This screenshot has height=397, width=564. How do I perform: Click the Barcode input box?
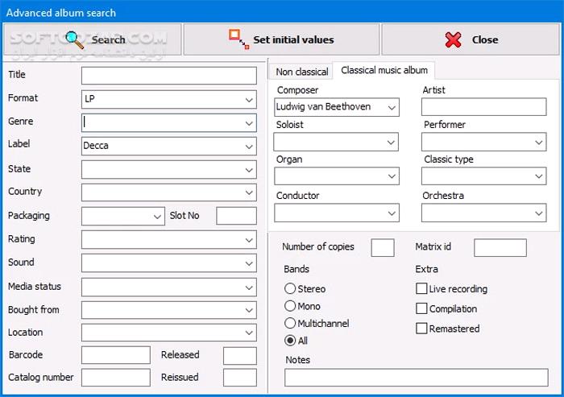pos(116,355)
